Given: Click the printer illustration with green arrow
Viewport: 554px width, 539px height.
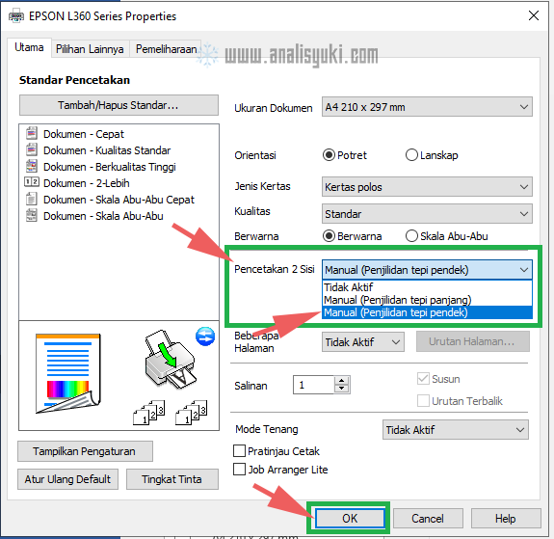Looking at the screenshot, I should 170,360.
